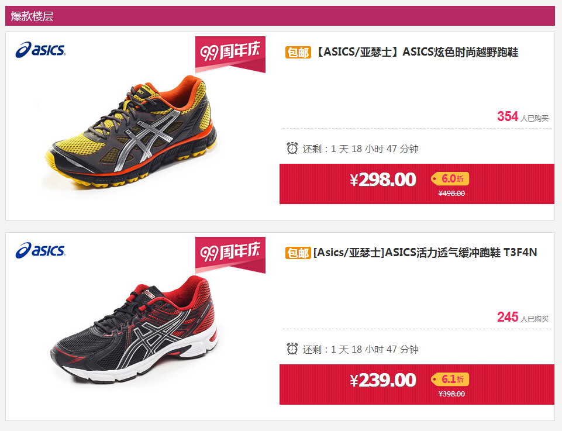Screen dimensions: 562x431
Task: Click the 包邮 badge on the second product title
Action: pyautogui.click(x=298, y=253)
